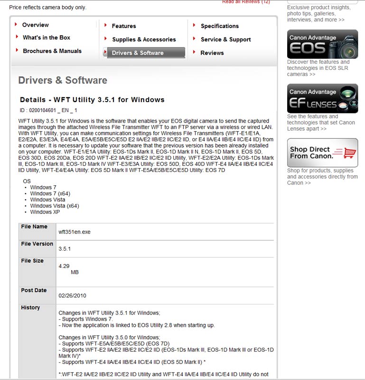
Task: Click the Windows Vista (x64) list item
Action: (55, 206)
